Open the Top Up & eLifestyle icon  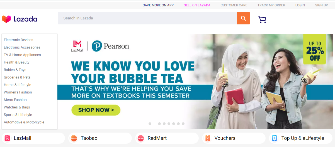[275, 138]
